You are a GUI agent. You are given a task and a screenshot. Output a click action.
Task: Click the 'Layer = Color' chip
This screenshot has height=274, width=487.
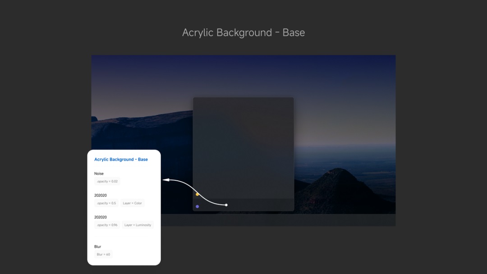pos(132,203)
